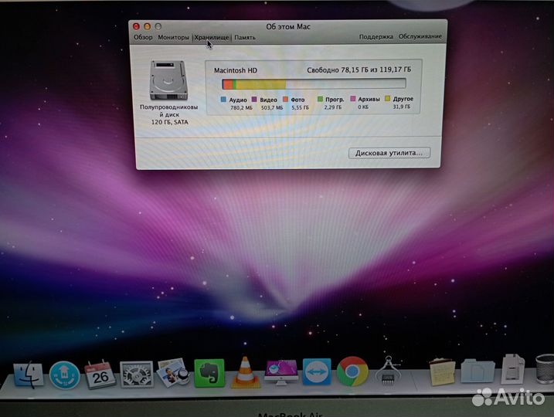Screen dimensions: 554x417
Task: Open CleanMyMac iMac icon in Dock
Action: point(281,372)
